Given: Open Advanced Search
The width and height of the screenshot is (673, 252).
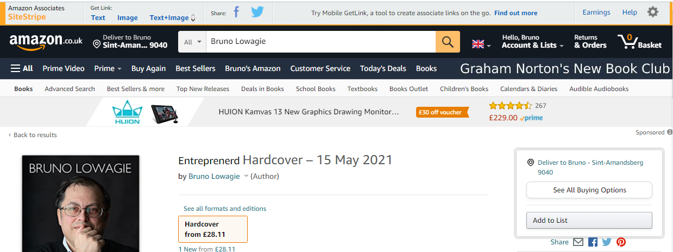Looking at the screenshot, I should pyautogui.click(x=70, y=89).
